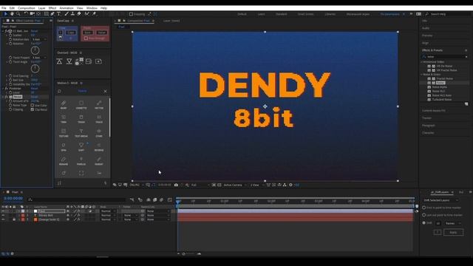Open the Rotation Axis dropdown

tap(39, 39)
